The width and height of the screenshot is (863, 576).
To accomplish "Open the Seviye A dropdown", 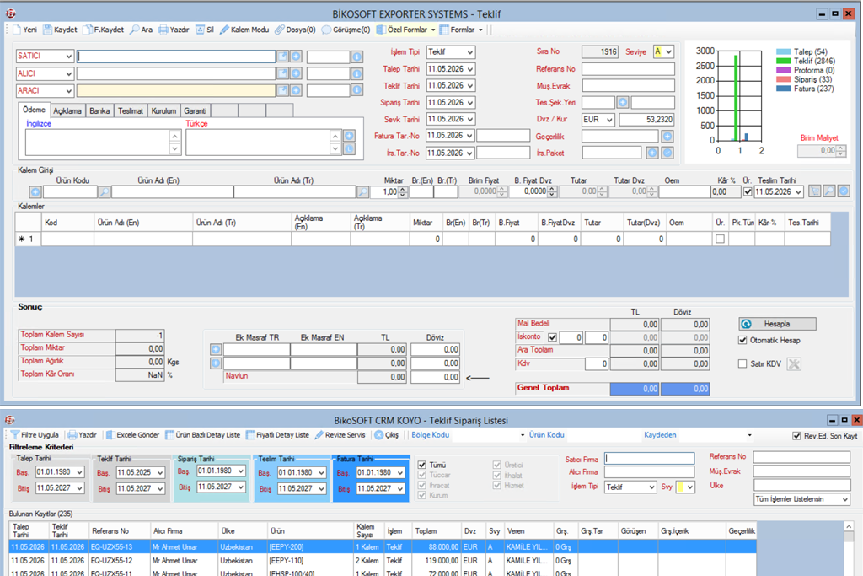I will coord(668,51).
